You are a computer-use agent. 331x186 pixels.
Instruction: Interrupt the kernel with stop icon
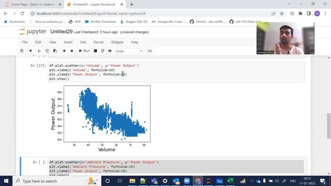(x=95, y=51)
